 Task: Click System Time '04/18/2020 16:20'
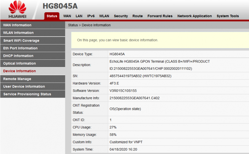[x=123, y=149]
